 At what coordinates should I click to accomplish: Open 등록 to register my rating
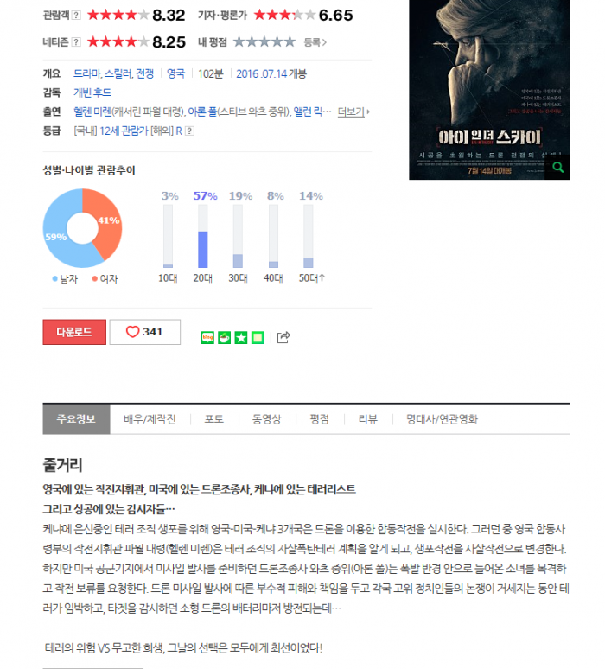(x=315, y=42)
